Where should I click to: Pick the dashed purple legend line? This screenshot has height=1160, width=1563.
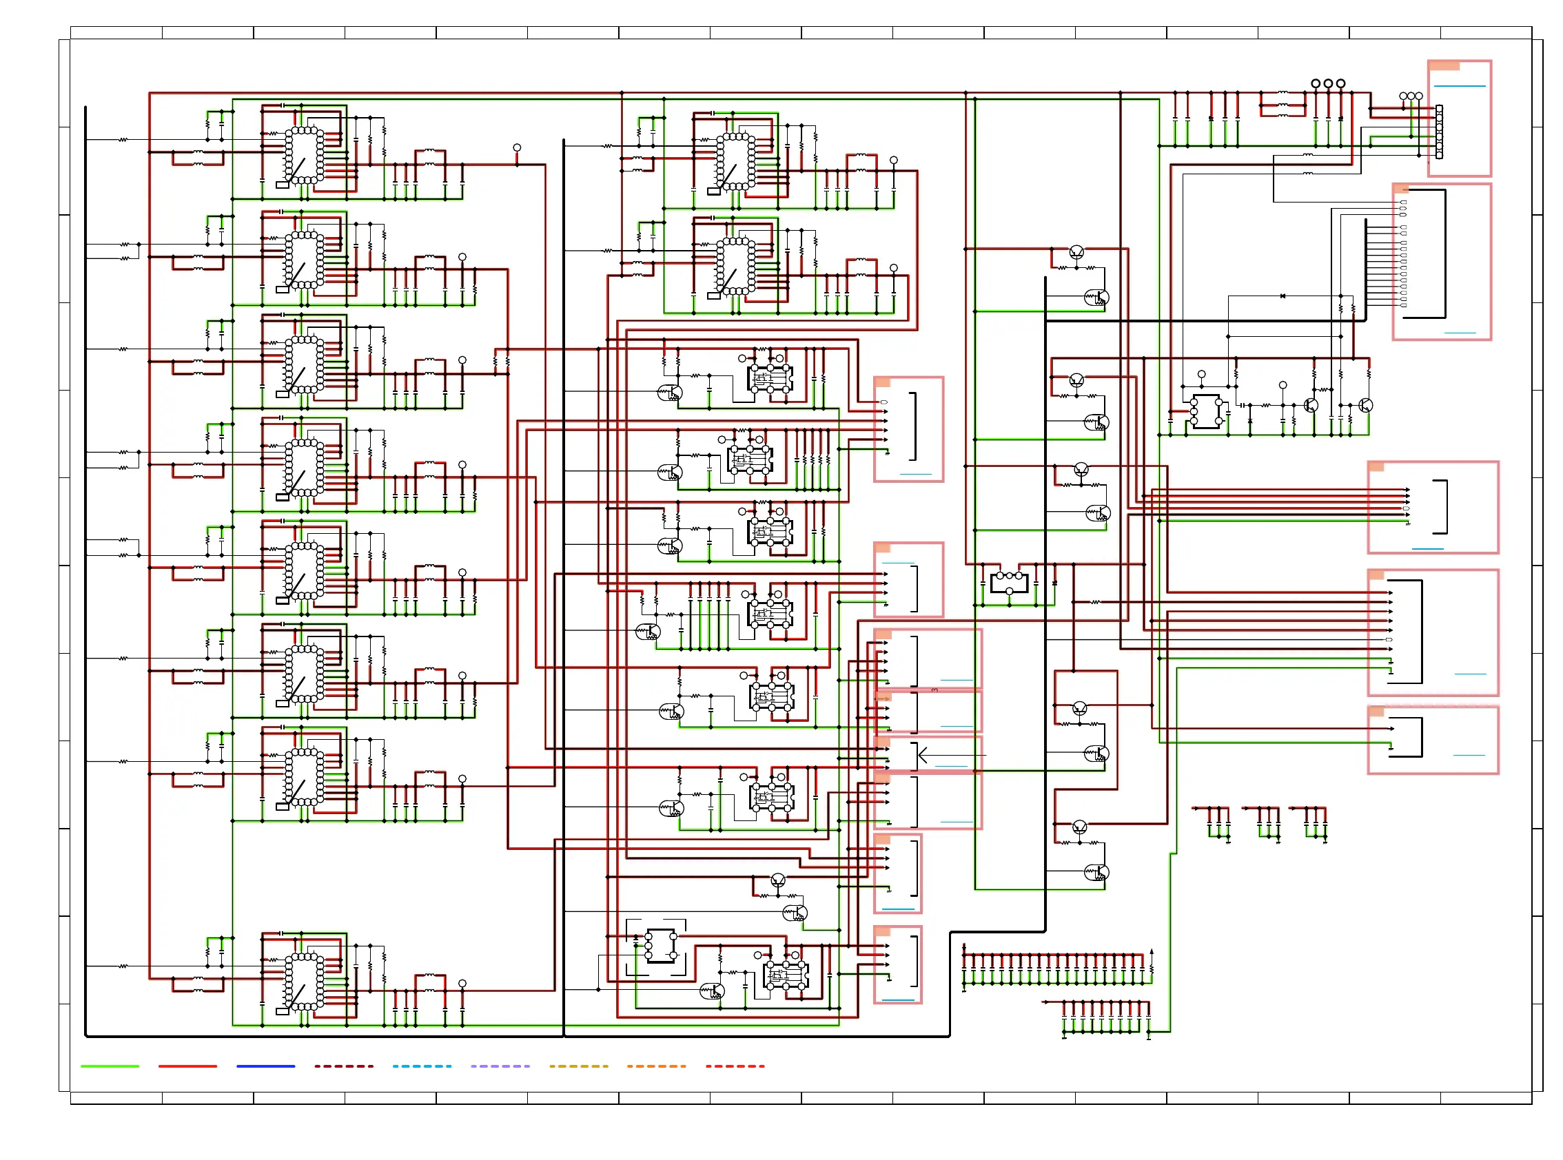pyautogui.click(x=500, y=1066)
